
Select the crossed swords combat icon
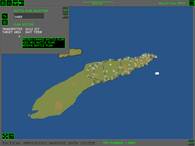tap(9, 3)
